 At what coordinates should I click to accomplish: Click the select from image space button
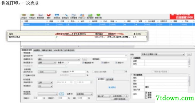click(120, 99)
